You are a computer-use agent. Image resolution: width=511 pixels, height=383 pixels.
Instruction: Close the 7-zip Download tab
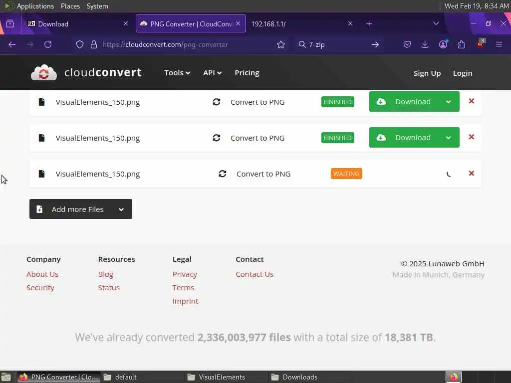pos(126,24)
